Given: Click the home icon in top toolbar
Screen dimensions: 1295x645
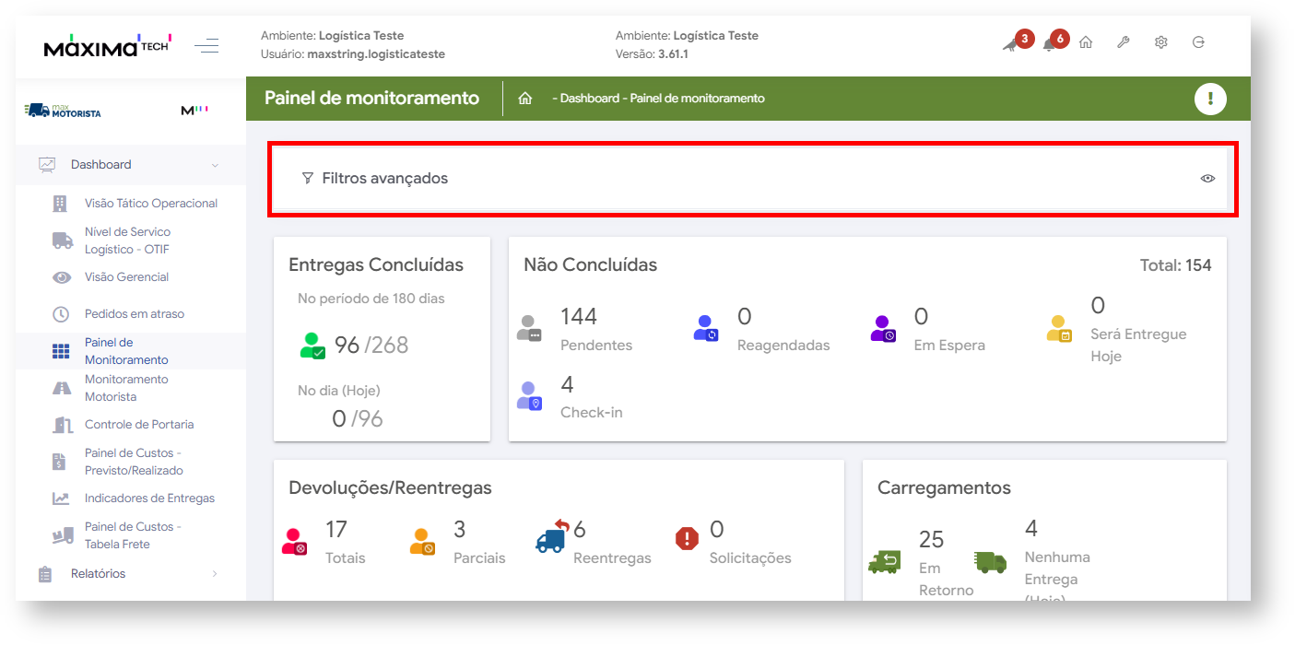Looking at the screenshot, I should 1086,42.
